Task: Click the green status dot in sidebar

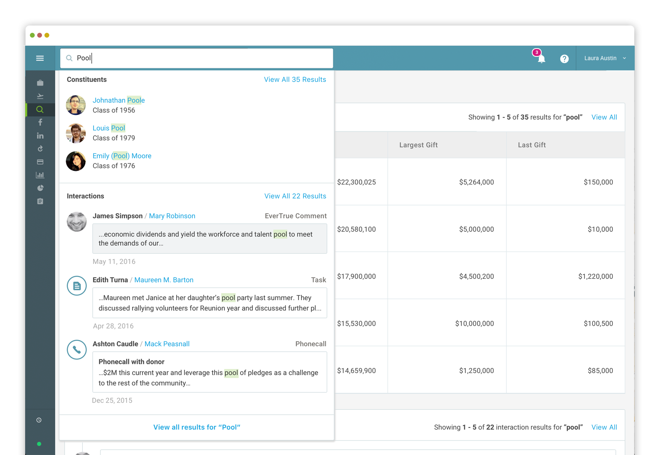Action: (39, 444)
